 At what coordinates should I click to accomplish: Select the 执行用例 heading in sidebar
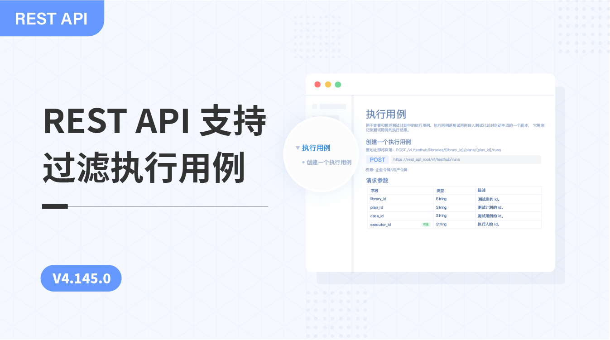[x=316, y=148]
